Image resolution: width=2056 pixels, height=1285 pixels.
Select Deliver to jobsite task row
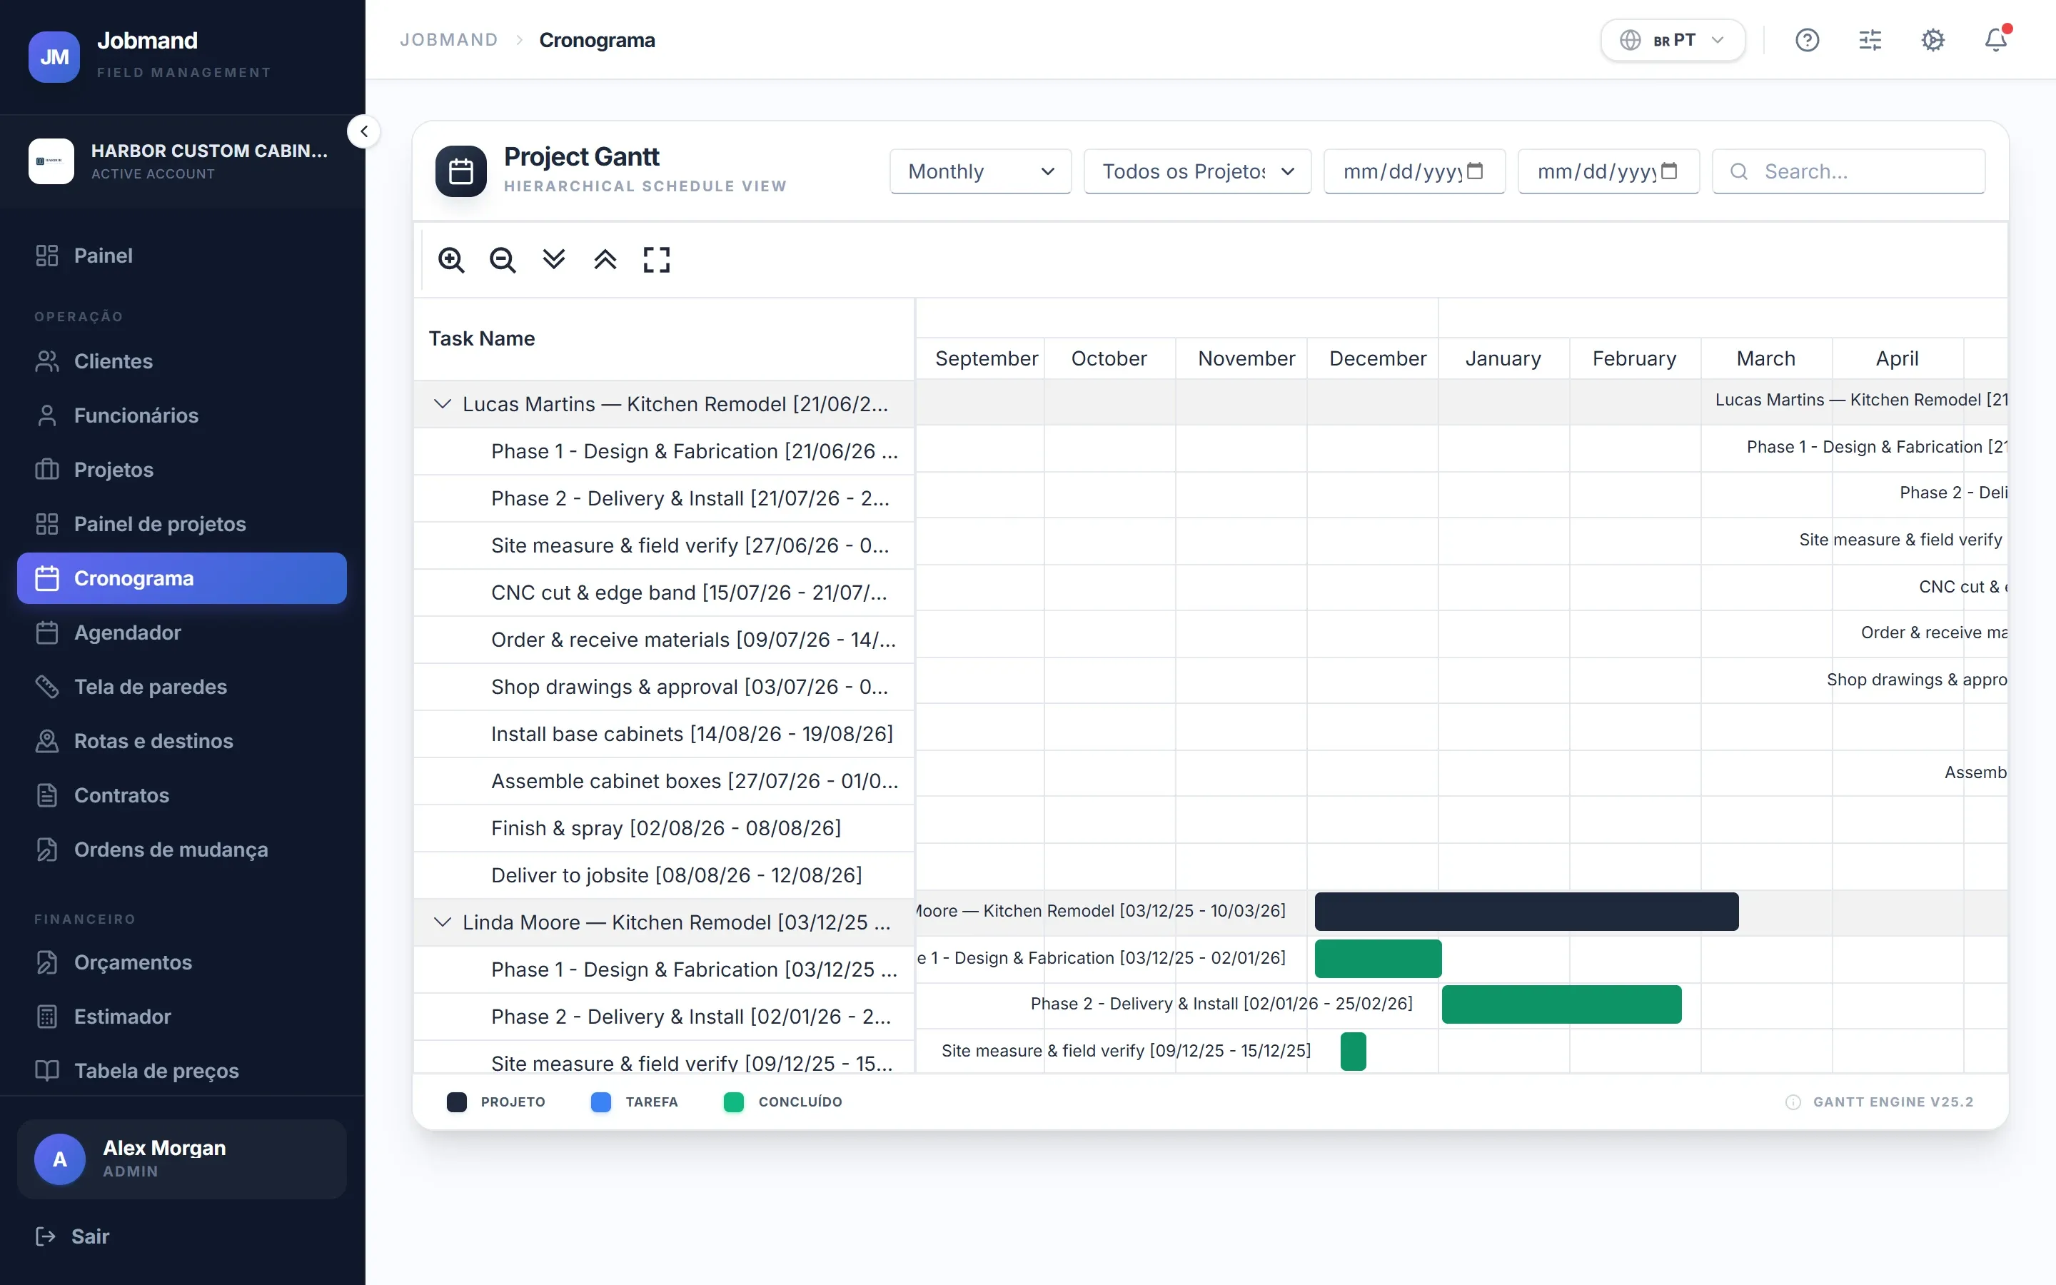tap(665, 875)
